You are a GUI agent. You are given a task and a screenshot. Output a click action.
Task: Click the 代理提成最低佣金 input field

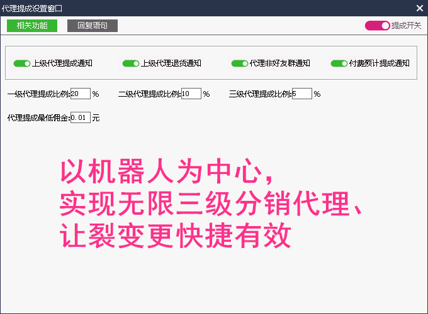[81, 117]
